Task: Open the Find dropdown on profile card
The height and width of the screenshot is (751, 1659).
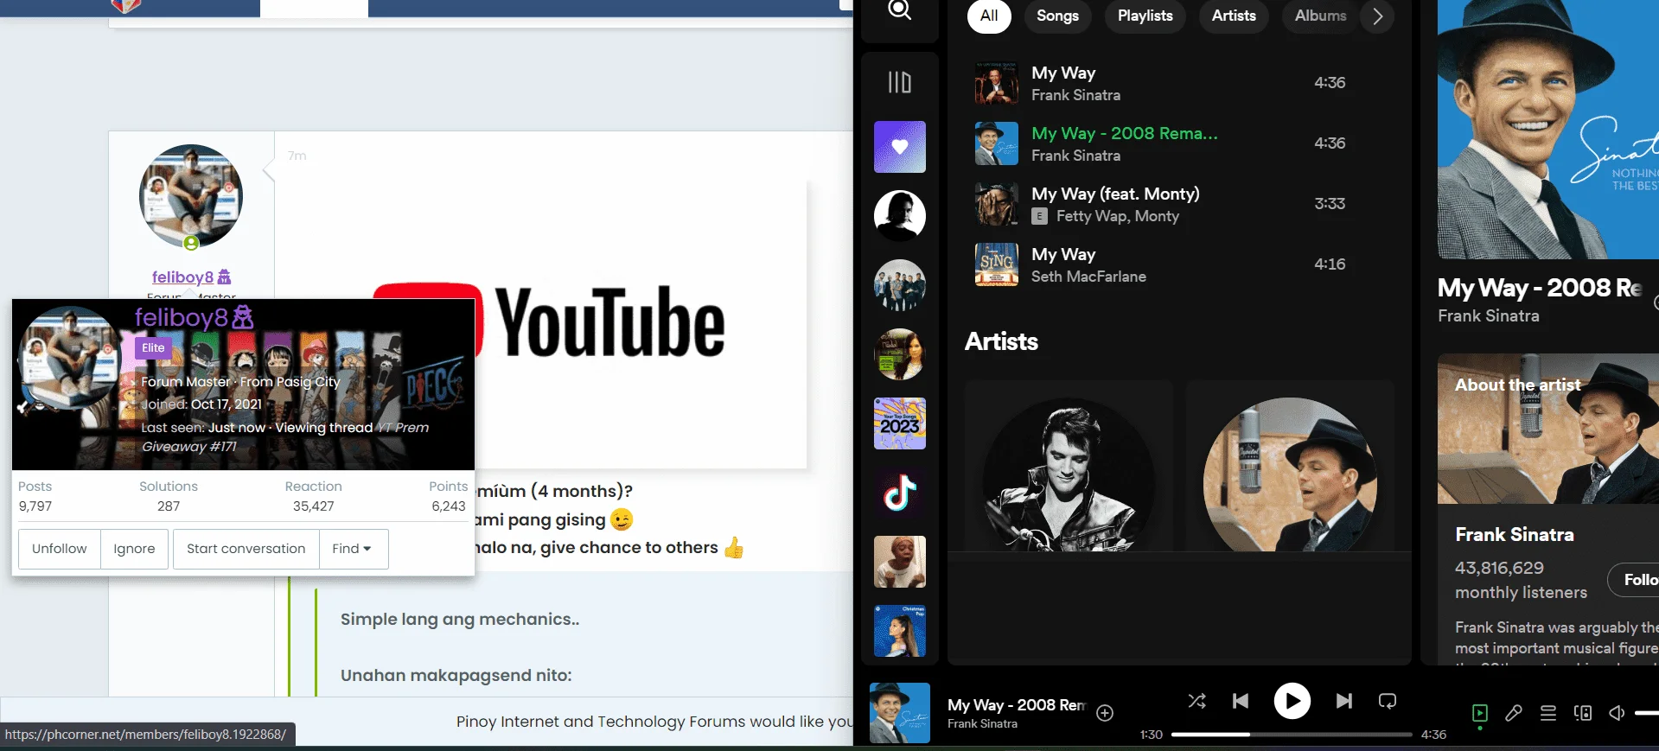Action: (x=352, y=549)
